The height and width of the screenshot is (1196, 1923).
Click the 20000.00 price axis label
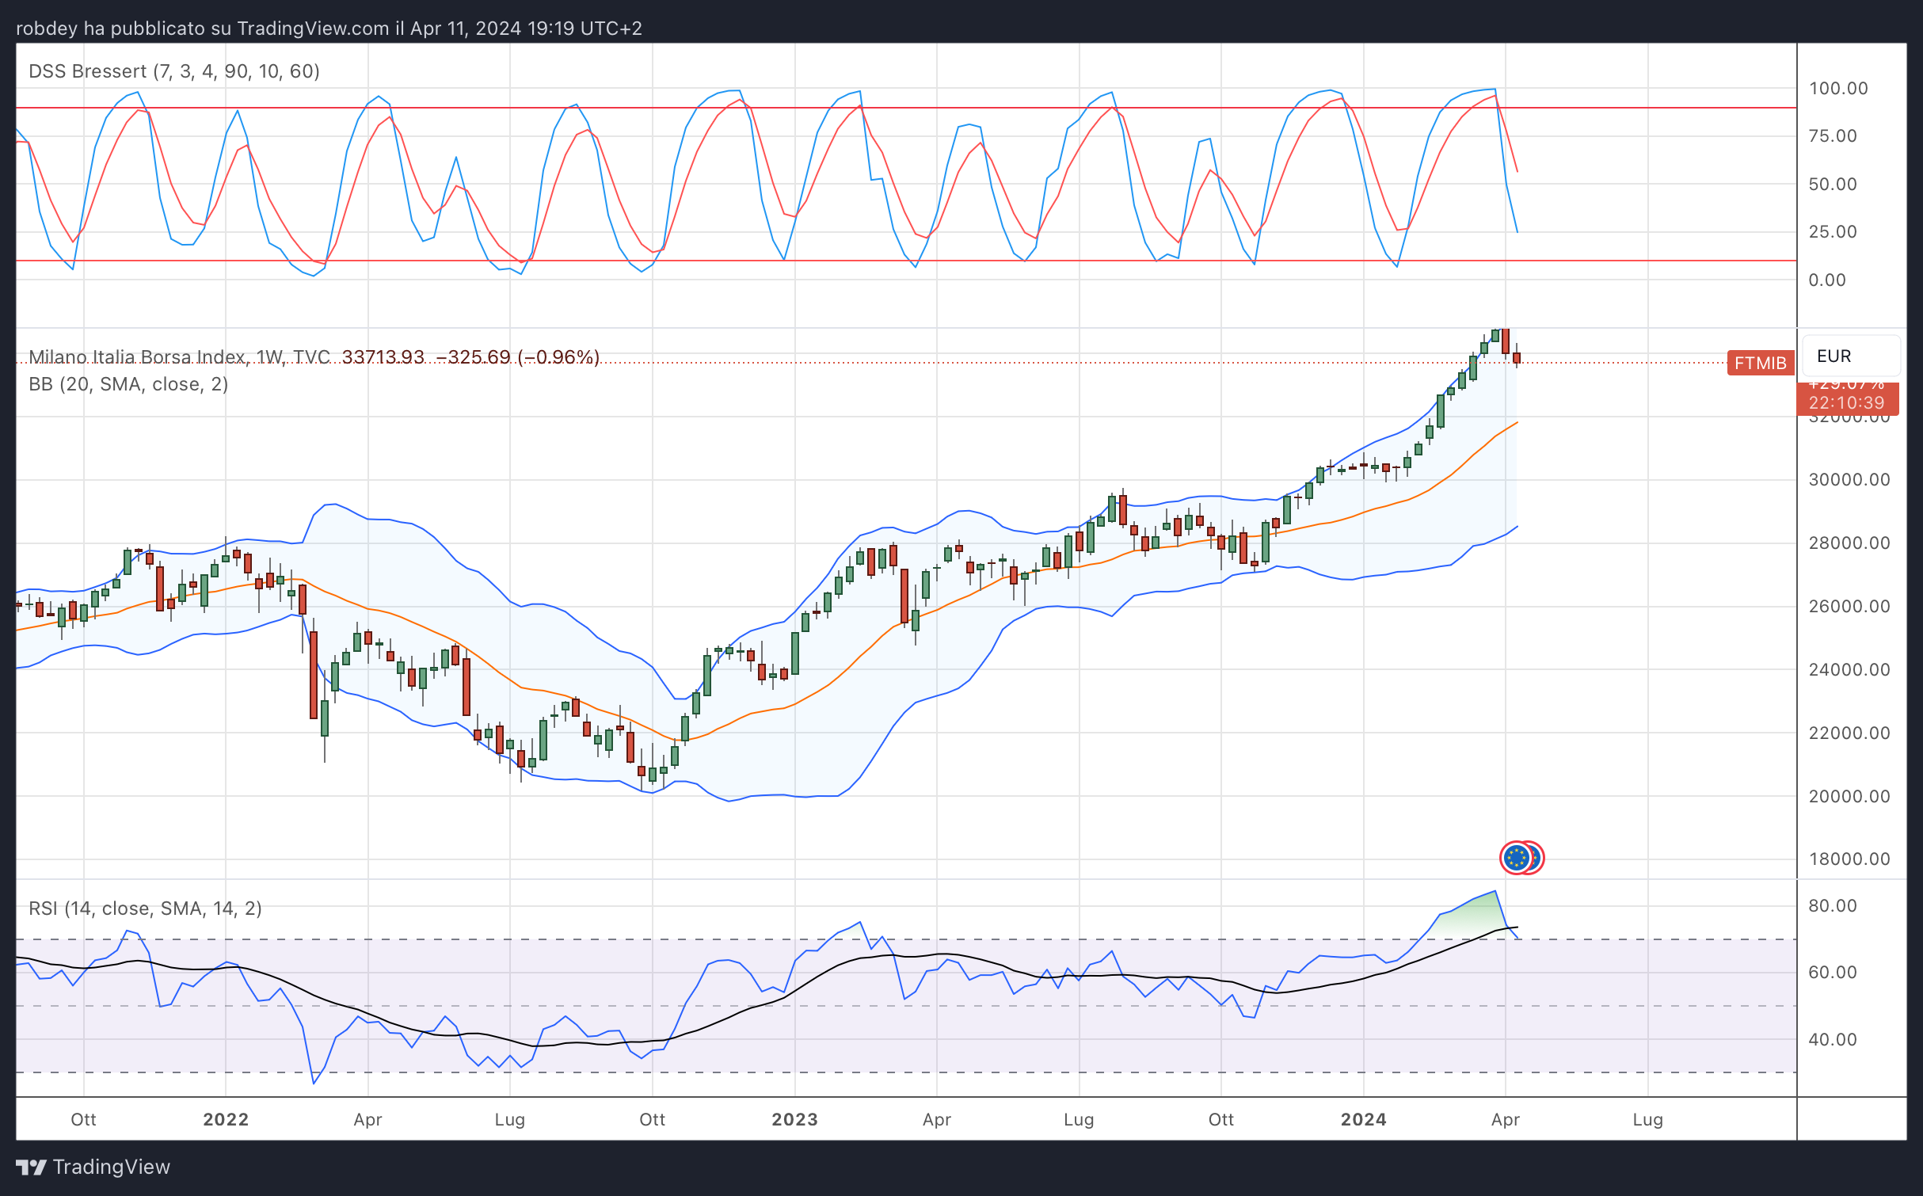[1849, 796]
